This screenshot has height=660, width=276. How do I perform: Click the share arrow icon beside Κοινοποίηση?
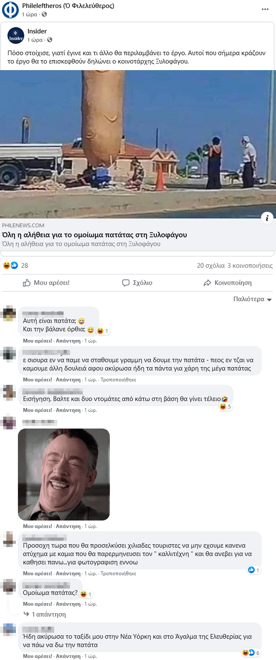tap(207, 283)
